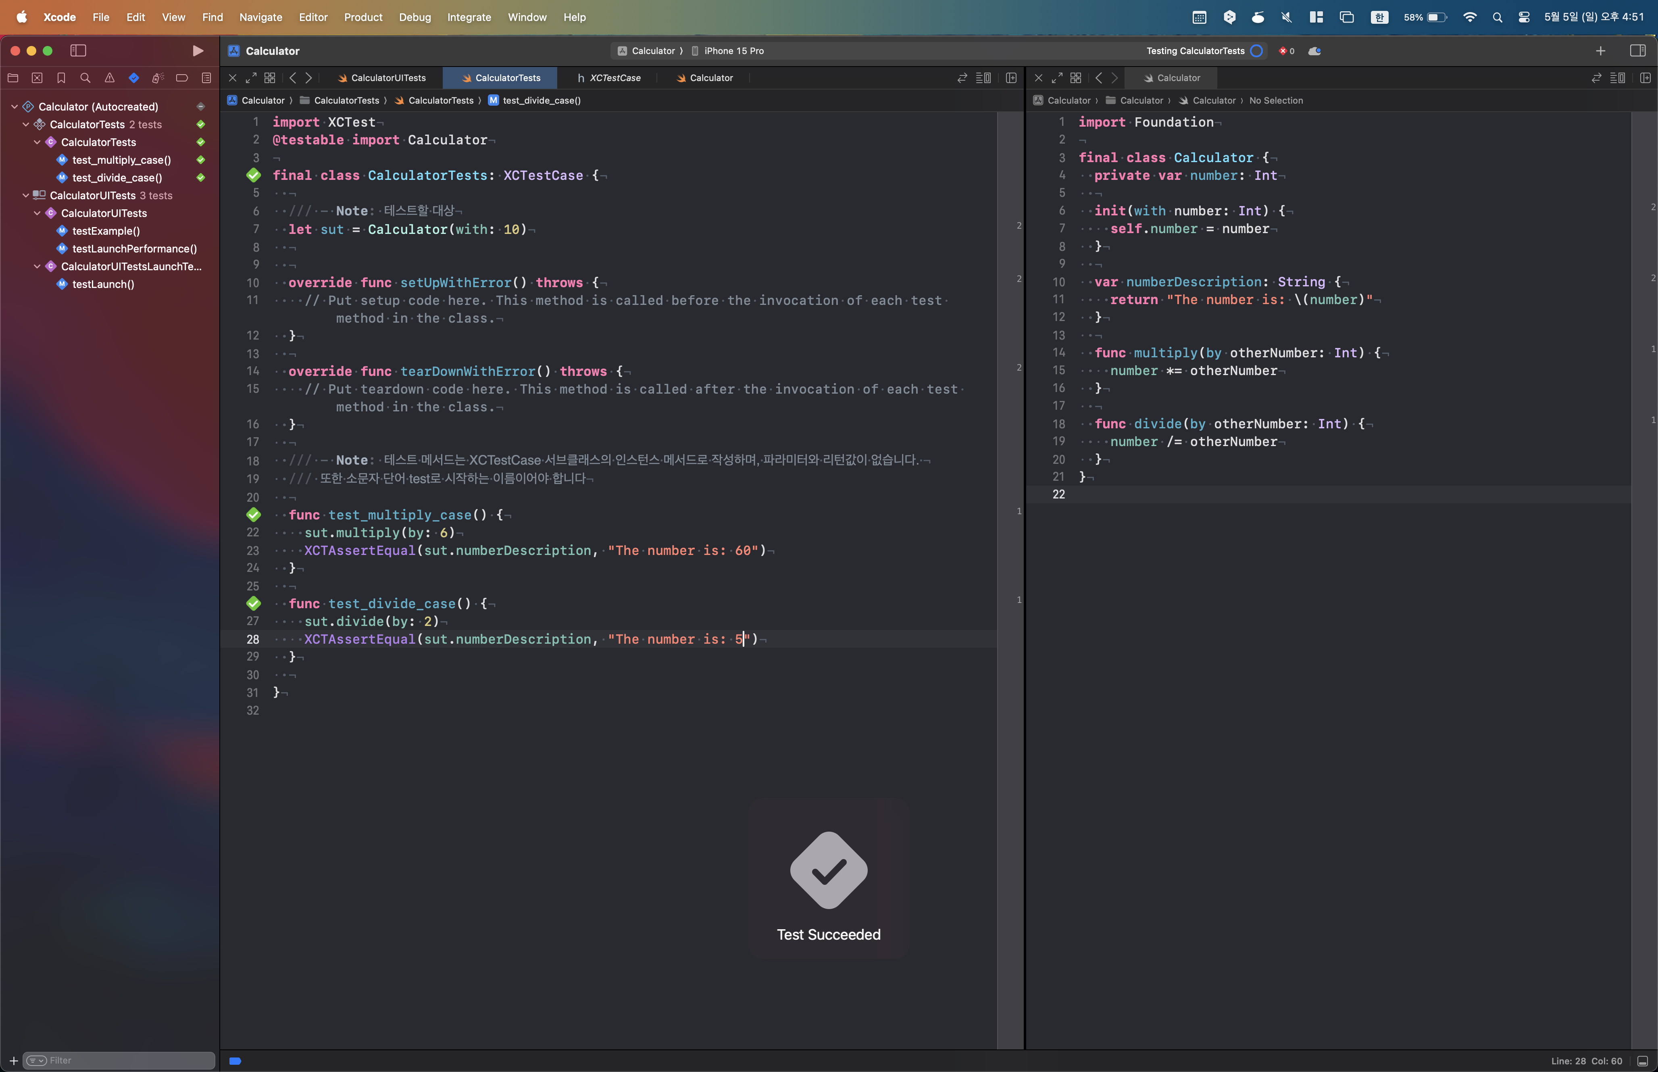Image resolution: width=1658 pixels, height=1072 pixels.
Task: Click gutter test diamond beside CalculatorTests class
Action: [253, 175]
